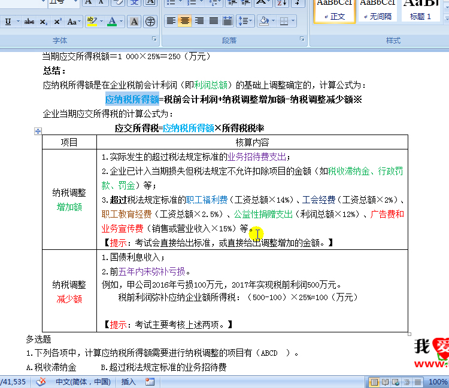Click green 增加额 cell text

(x=69, y=207)
